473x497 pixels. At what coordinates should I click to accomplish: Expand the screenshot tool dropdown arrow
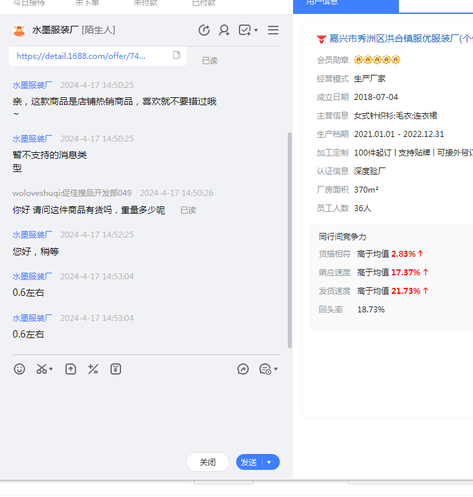pos(51,369)
